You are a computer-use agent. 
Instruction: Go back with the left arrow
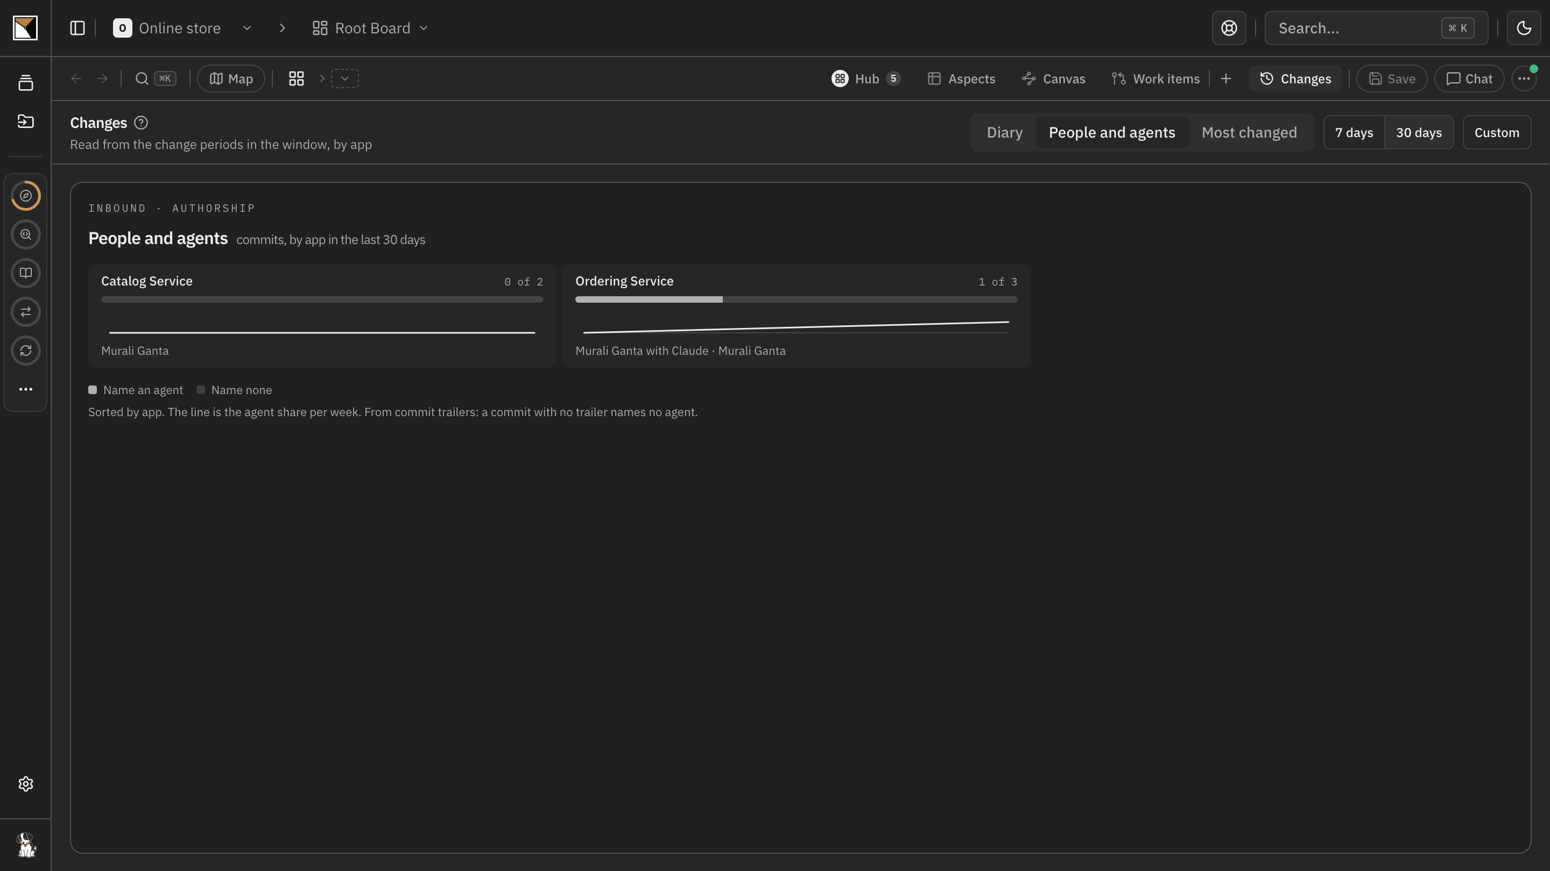(x=76, y=78)
